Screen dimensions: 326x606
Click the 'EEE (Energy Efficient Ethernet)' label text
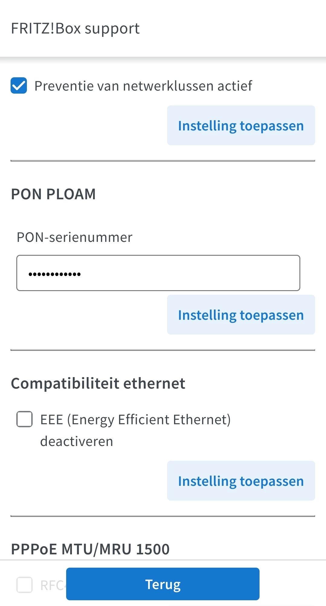tap(135, 420)
